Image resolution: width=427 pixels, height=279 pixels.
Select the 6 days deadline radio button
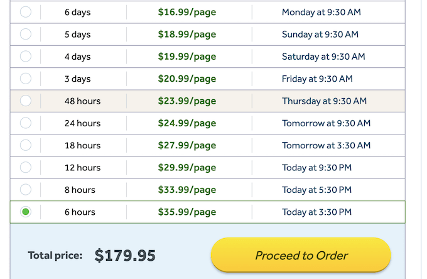[x=26, y=12]
